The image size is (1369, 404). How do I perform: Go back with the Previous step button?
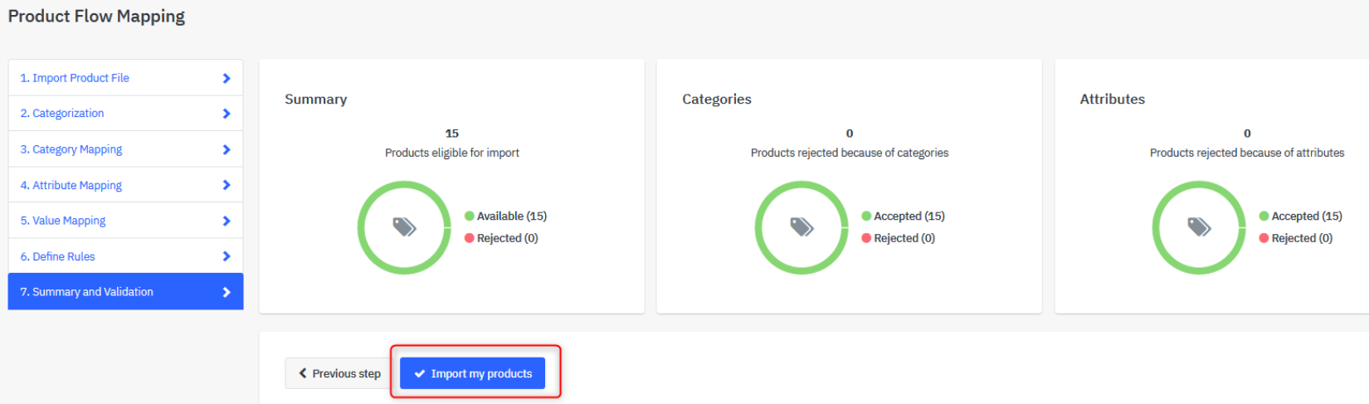click(339, 373)
